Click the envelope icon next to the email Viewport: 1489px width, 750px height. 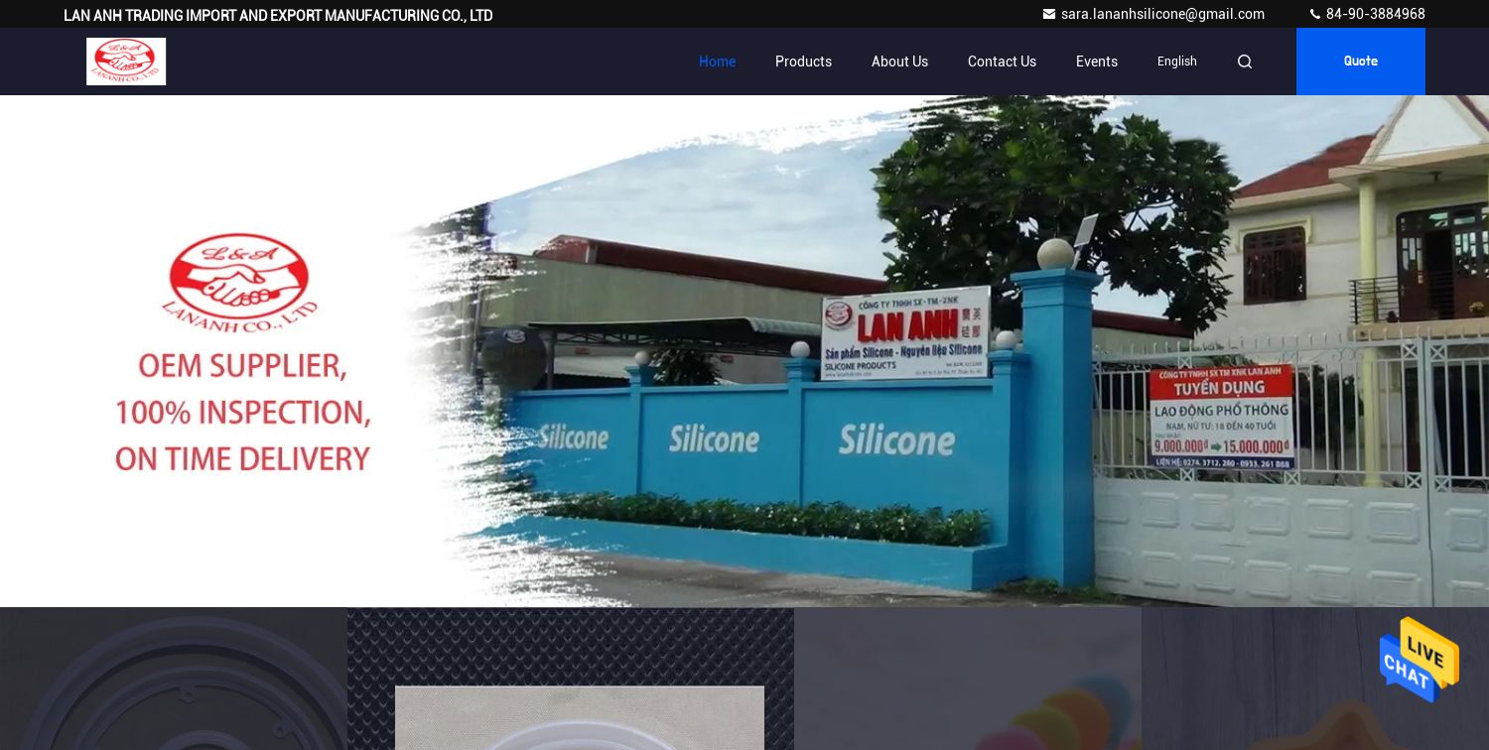(1049, 14)
